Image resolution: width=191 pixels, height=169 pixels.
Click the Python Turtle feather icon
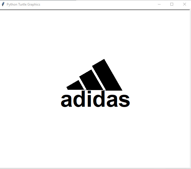(3, 4)
